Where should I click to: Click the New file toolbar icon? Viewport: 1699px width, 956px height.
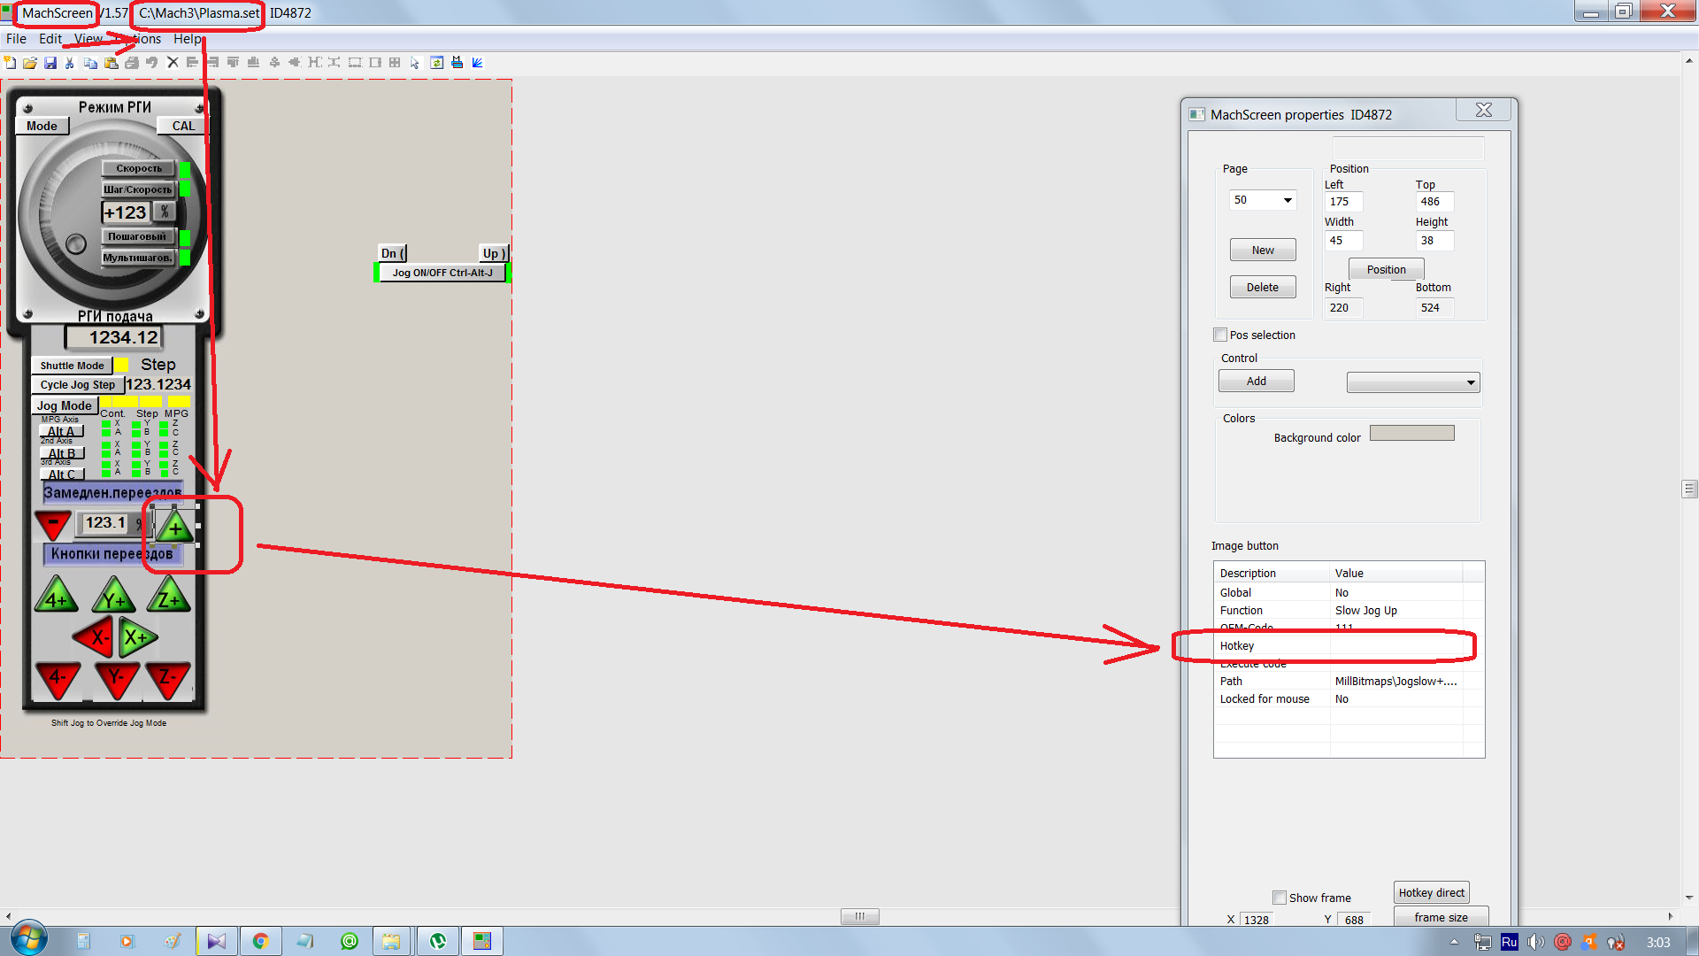10,63
